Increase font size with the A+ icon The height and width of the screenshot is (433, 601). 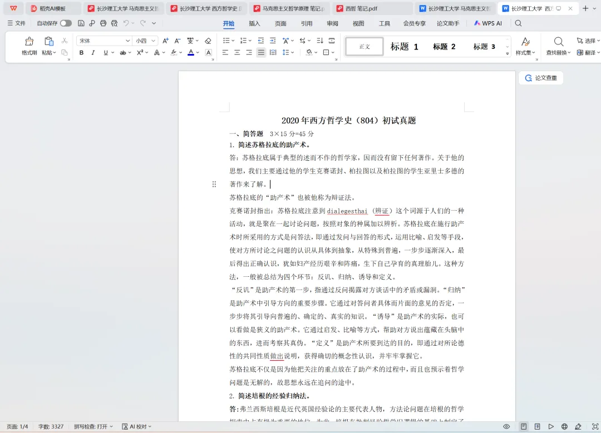pos(166,41)
